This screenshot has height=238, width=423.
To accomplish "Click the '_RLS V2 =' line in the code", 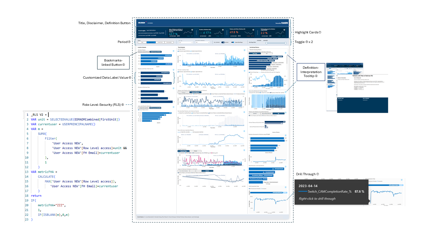I will 39,114.
